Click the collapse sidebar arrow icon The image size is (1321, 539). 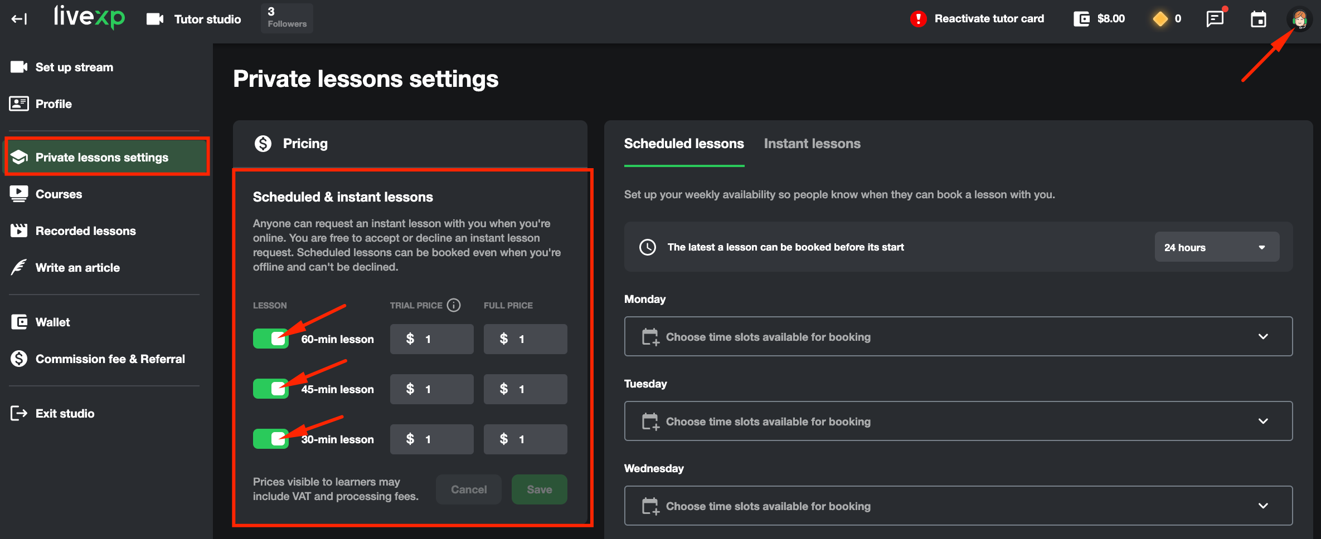click(19, 19)
